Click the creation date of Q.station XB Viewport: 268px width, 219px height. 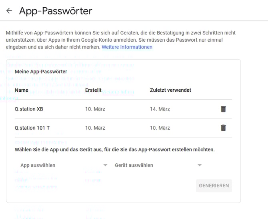[x=95, y=109]
